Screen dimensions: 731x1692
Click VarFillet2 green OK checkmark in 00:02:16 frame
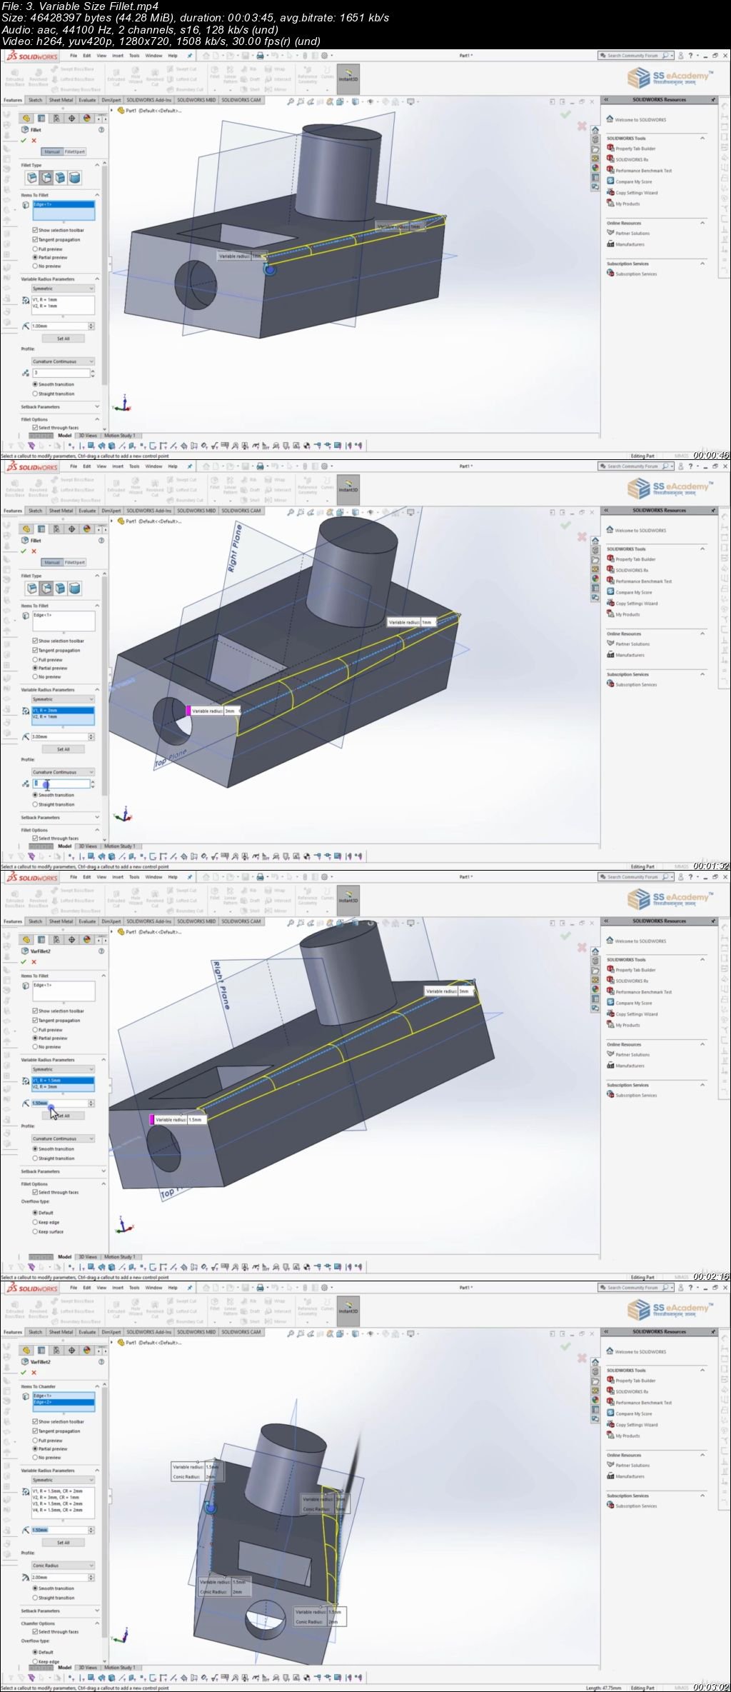24,962
